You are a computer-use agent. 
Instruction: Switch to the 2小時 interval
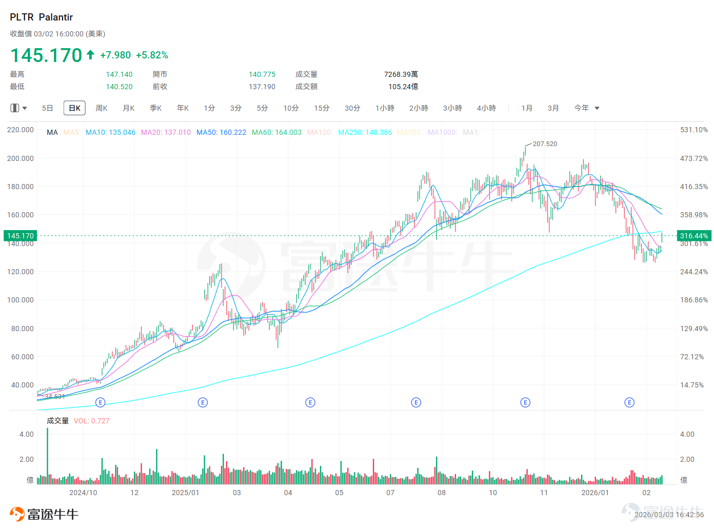[x=419, y=108]
